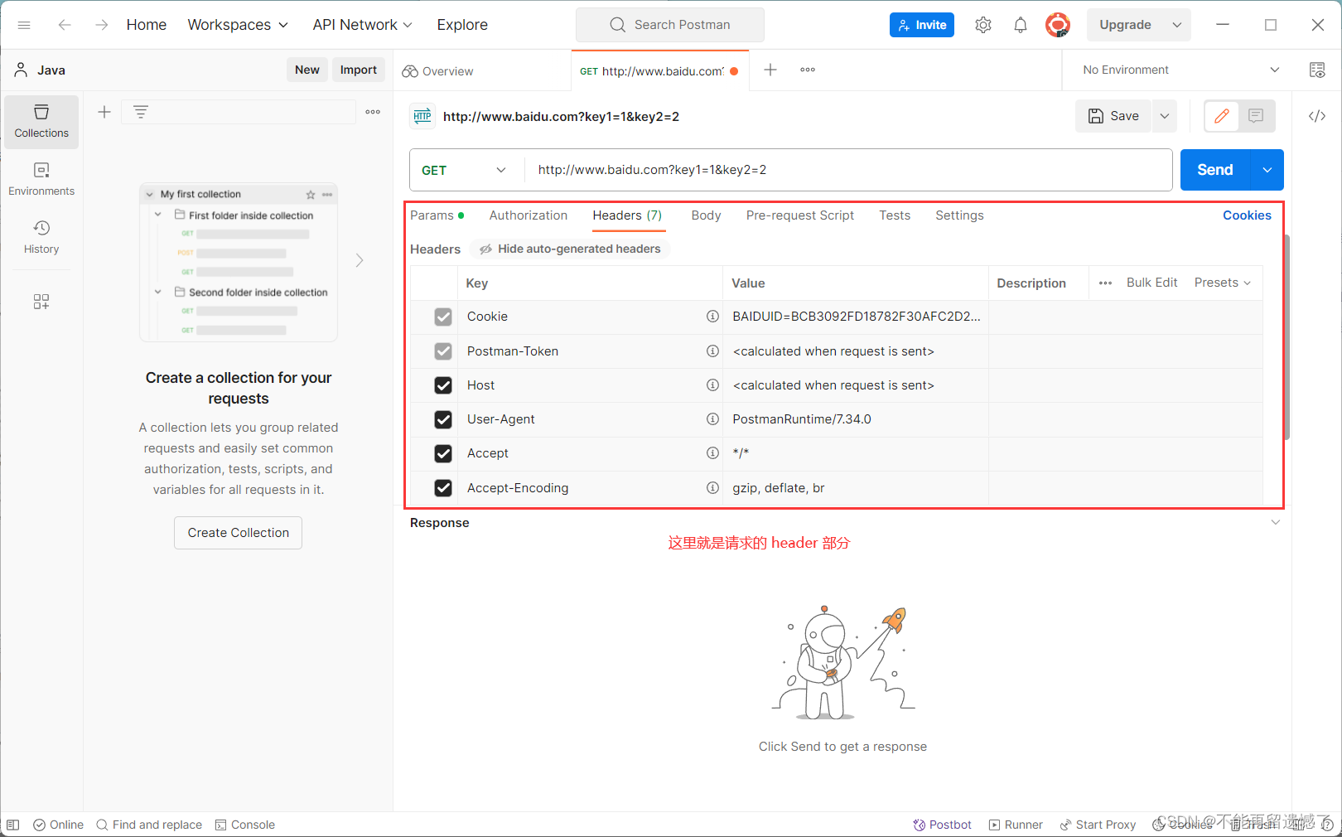Open the comments icon
The image size is (1342, 837).
pos(1256,116)
